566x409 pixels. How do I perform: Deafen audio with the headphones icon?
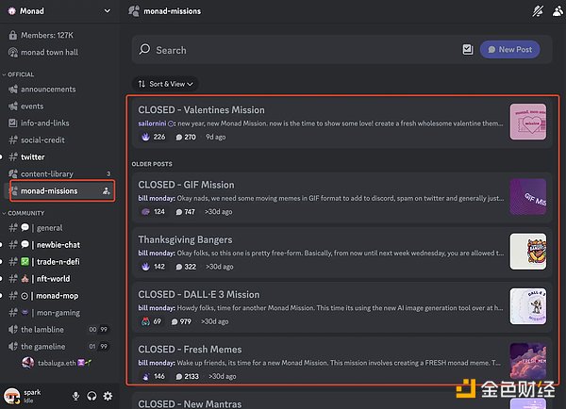point(92,396)
